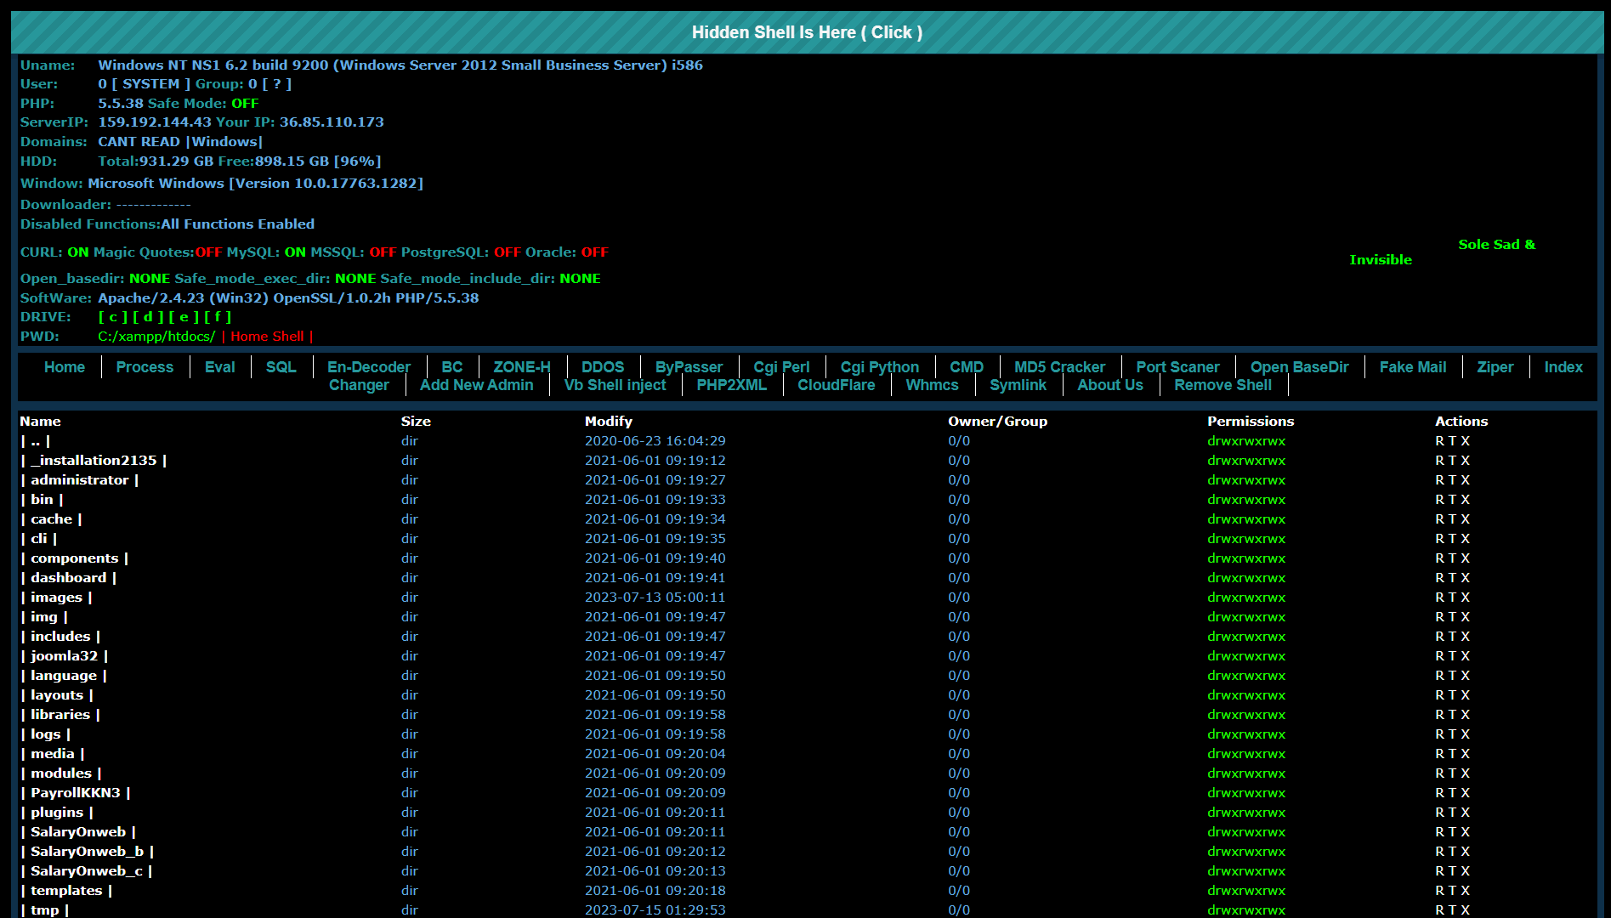Open the parent directory '..' entry
The height and width of the screenshot is (918, 1611).
pos(36,441)
